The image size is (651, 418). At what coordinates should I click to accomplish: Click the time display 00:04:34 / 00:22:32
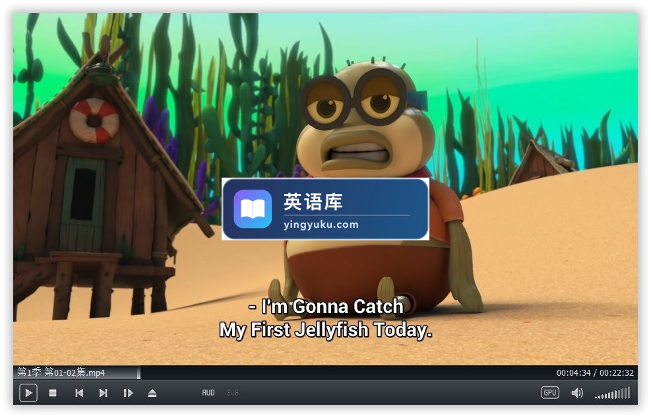(595, 372)
